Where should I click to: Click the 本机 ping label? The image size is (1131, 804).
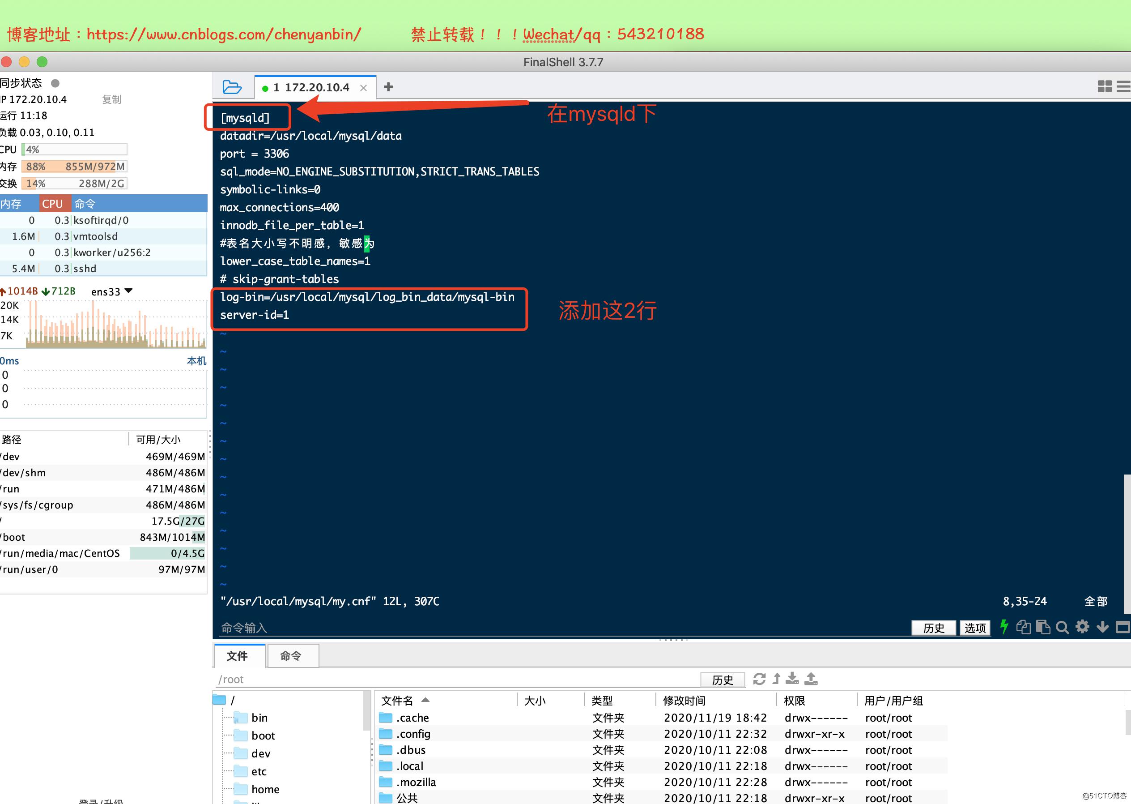coord(196,361)
